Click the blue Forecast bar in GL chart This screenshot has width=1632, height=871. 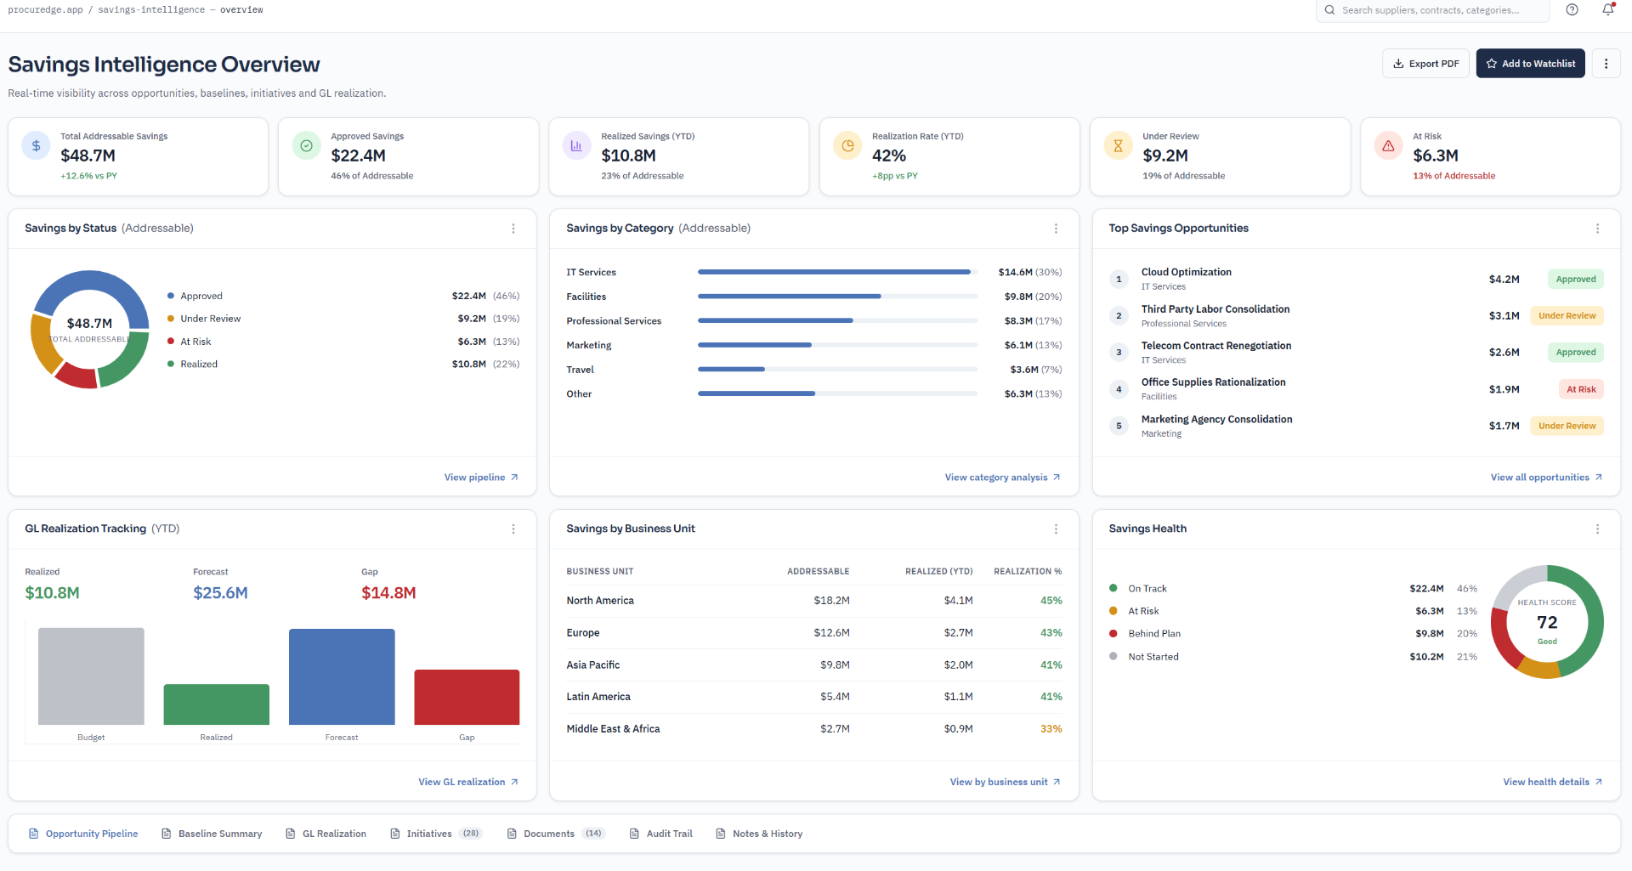click(x=342, y=676)
